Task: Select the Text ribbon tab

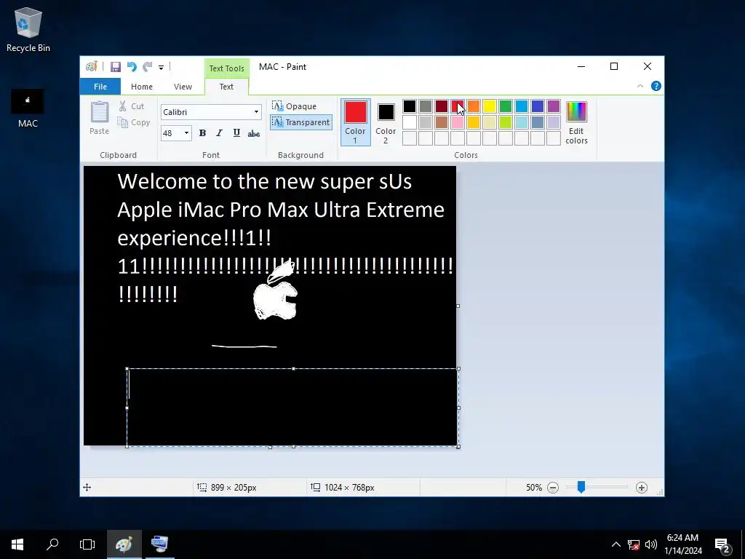Action: click(x=226, y=87)
